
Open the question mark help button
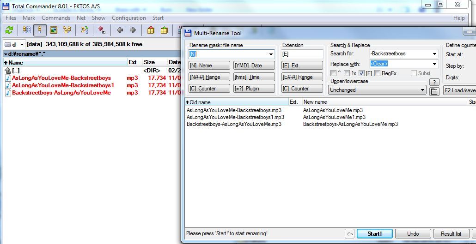point(434,82)
